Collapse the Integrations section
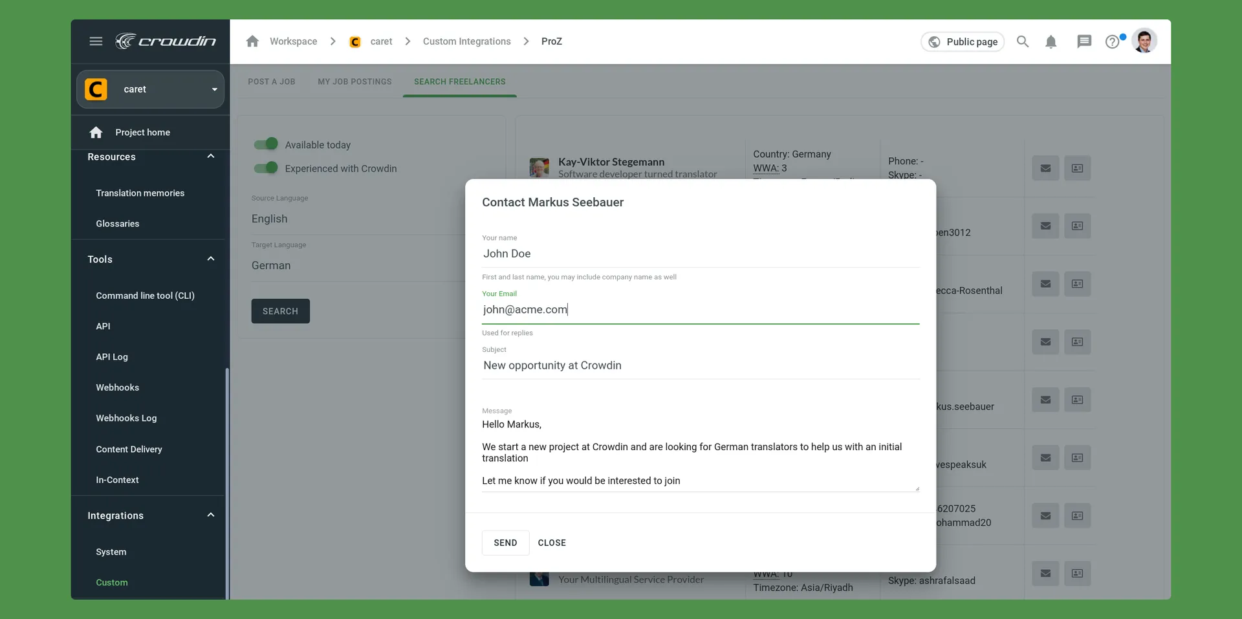 210,515
